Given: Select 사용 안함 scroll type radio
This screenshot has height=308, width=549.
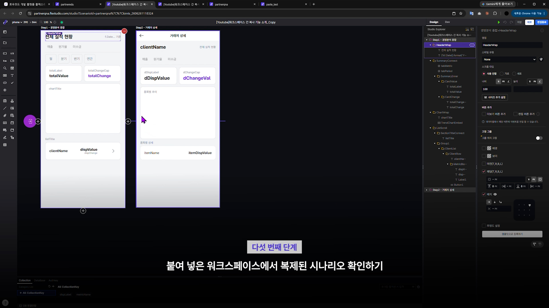Looking at the screenshot, I should (484, 74).
